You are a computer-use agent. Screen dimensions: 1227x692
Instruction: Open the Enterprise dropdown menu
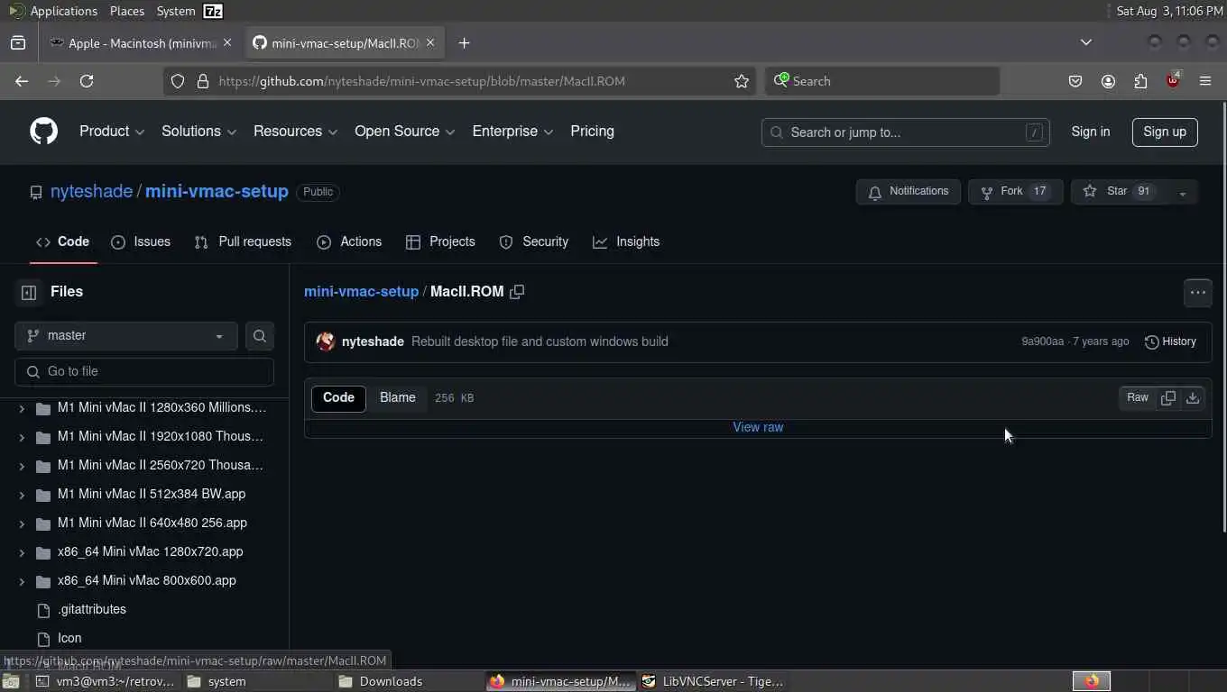point(512,132)
